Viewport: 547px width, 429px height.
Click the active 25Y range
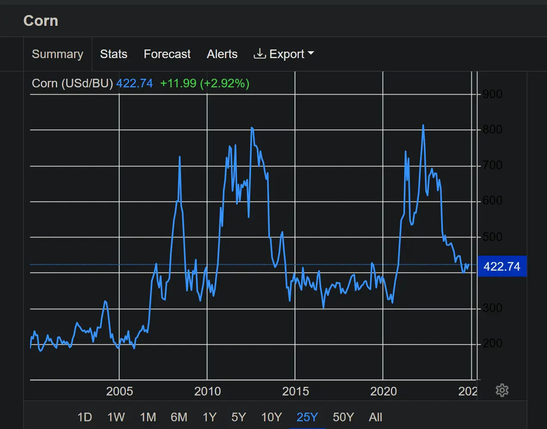[307, 417]
